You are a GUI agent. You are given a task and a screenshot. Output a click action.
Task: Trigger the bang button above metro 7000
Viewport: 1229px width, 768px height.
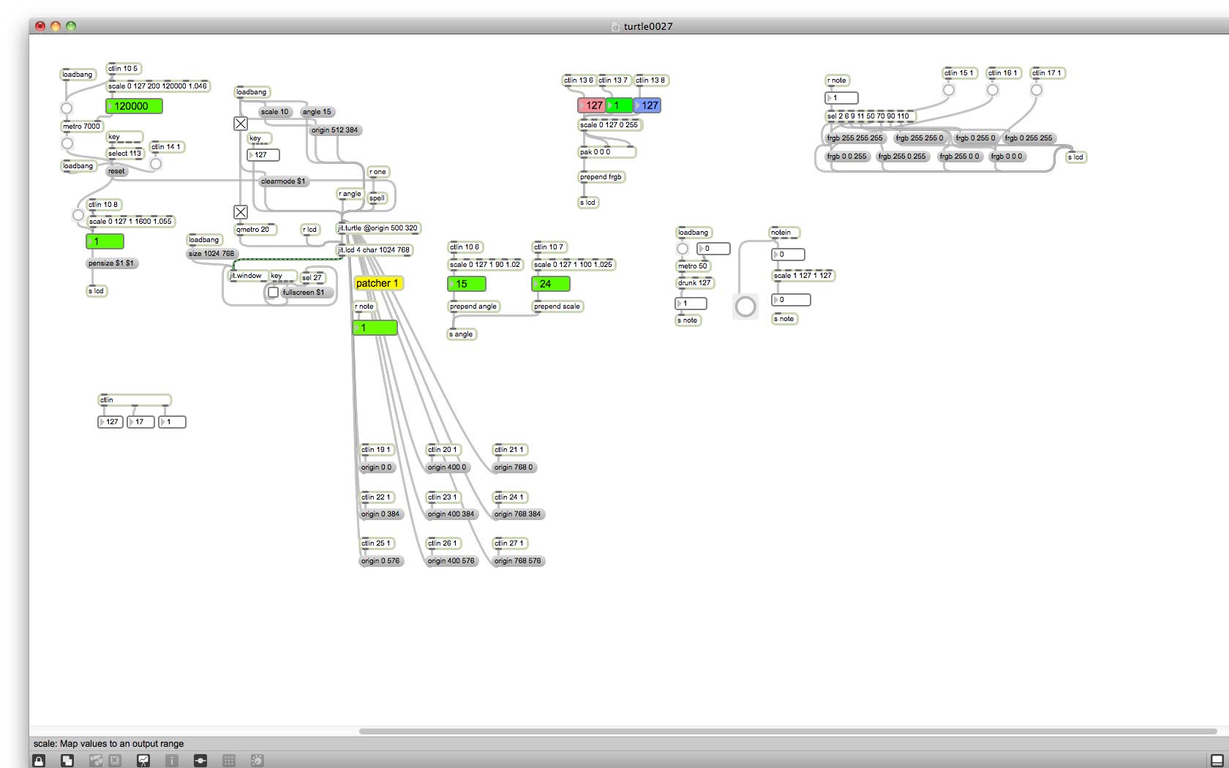(x=67, y=108)
